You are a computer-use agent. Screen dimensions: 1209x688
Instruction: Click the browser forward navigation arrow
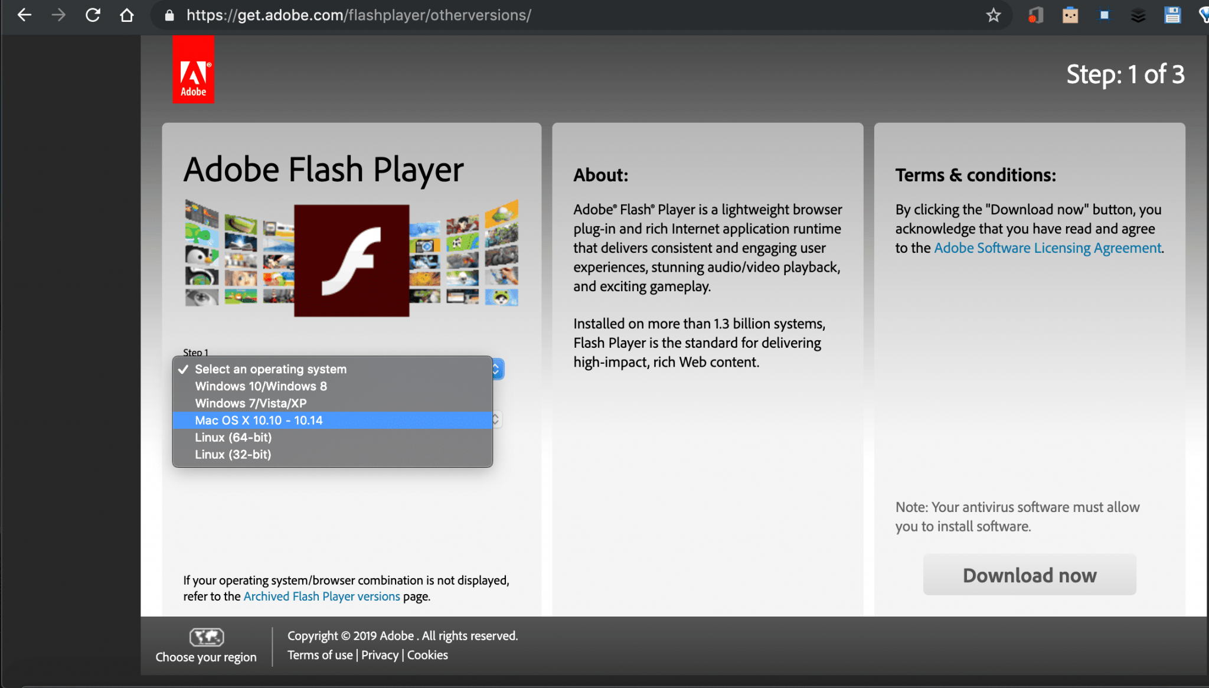click(57, 15)
